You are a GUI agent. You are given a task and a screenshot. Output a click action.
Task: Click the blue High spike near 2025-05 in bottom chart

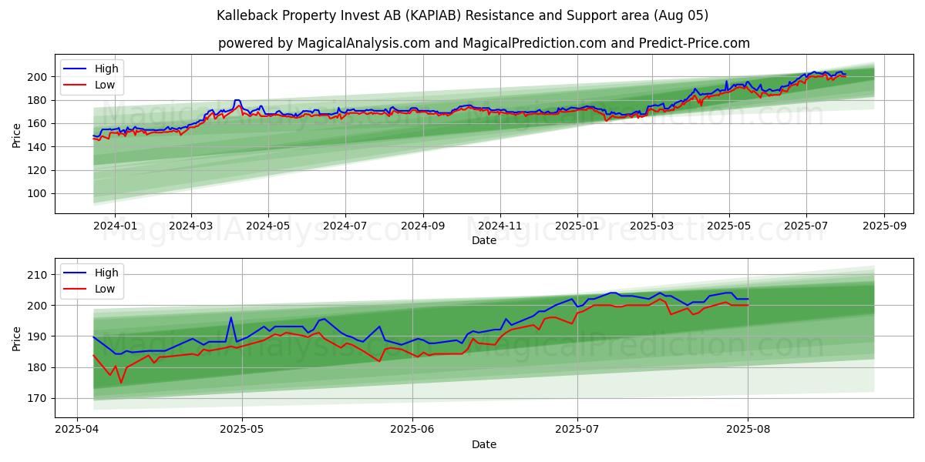(230, 318)
